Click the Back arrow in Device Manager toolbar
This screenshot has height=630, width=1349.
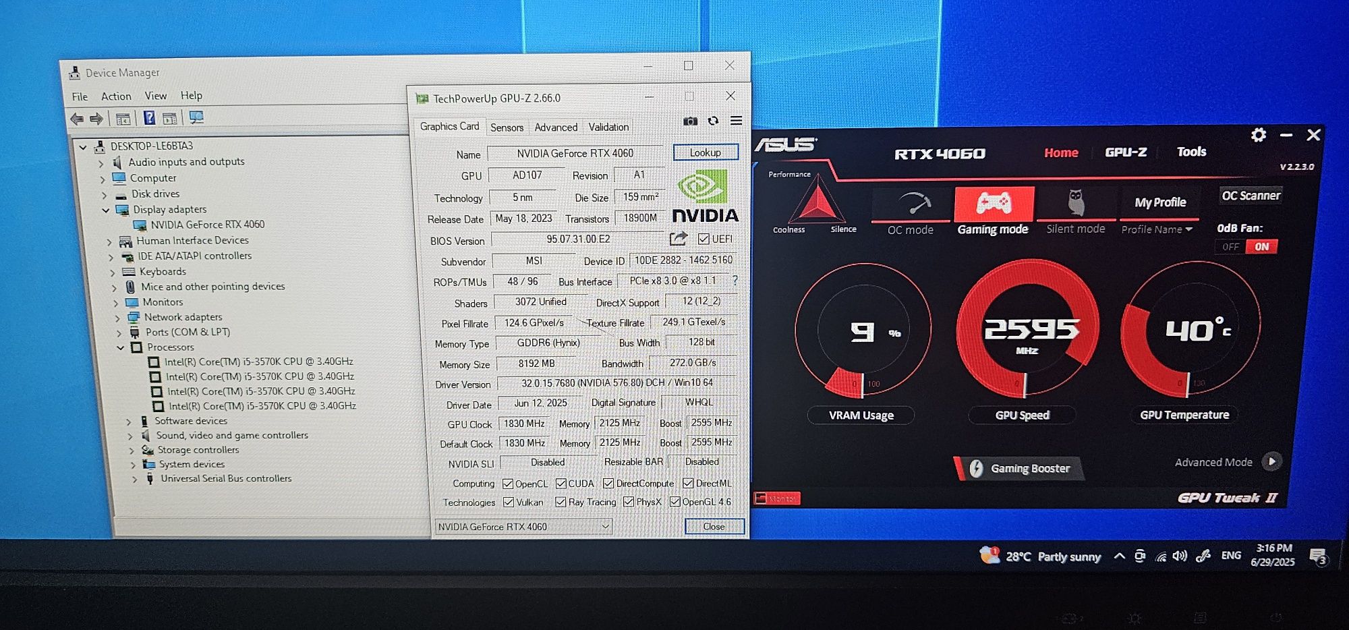(x=77, y=119)
